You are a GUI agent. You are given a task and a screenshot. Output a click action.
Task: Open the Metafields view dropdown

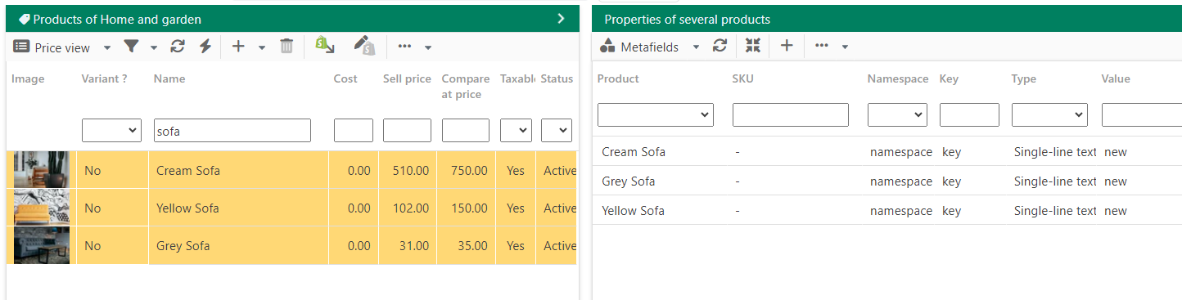click(x=650, y=47)
